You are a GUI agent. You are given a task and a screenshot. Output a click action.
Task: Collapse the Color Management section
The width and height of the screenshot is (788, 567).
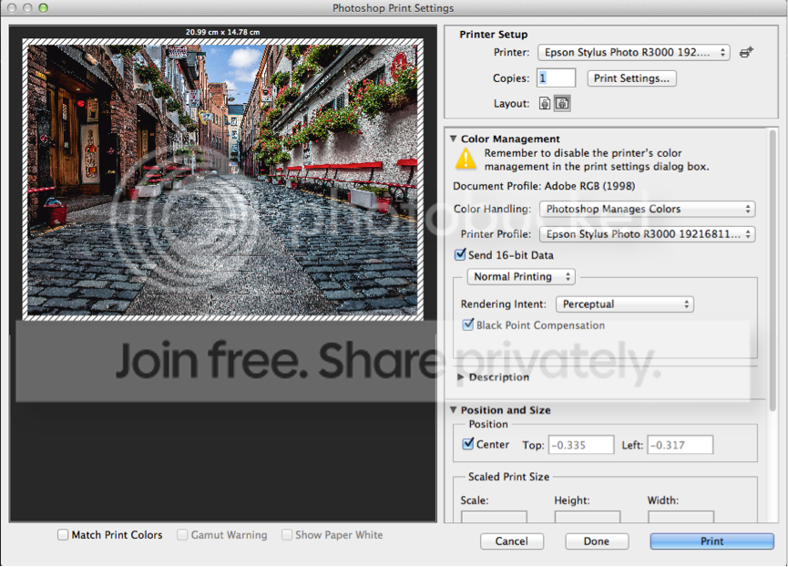point(454,139)
